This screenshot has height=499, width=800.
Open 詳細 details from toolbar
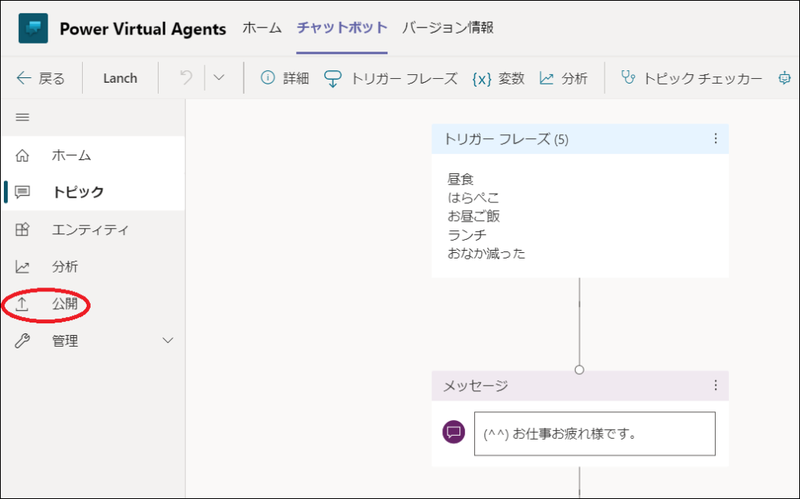pos(284,78)
